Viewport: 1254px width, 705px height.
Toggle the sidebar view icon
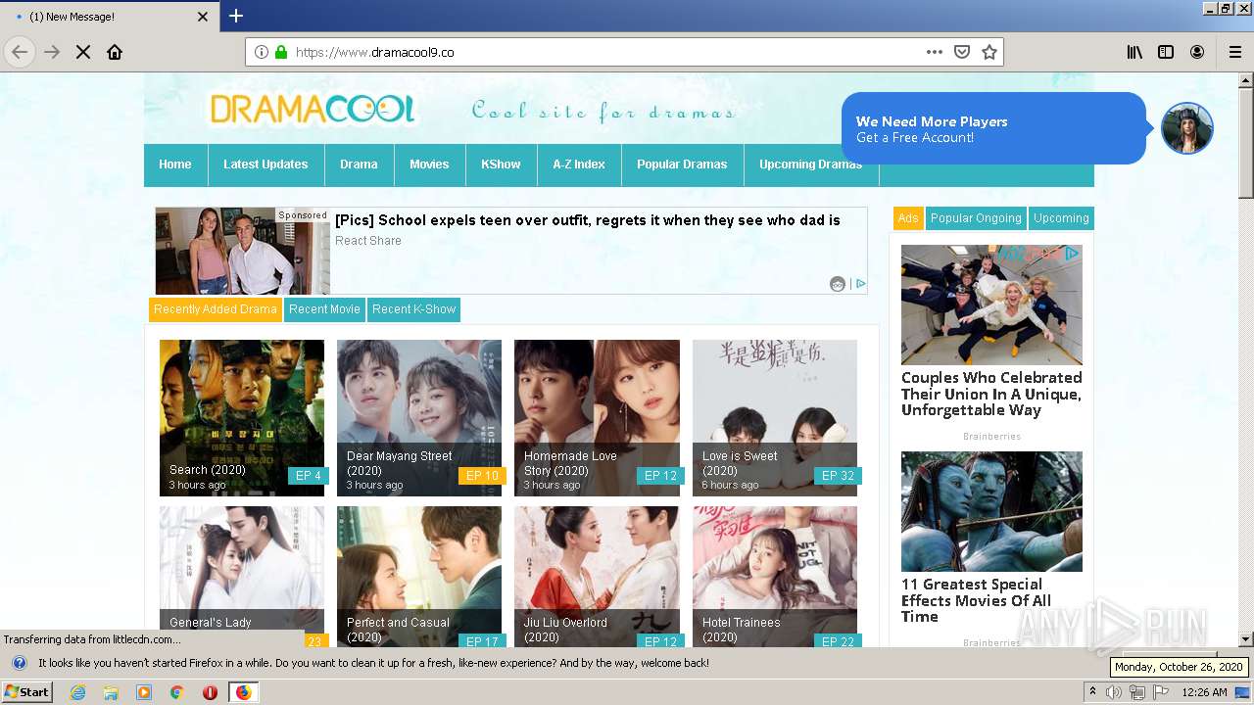1166,52
